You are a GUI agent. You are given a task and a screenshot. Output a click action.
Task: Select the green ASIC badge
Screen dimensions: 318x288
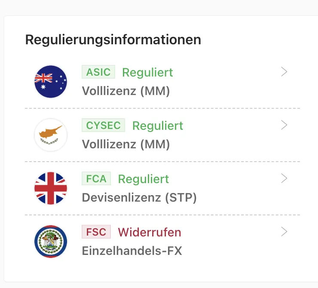point(98,72)
